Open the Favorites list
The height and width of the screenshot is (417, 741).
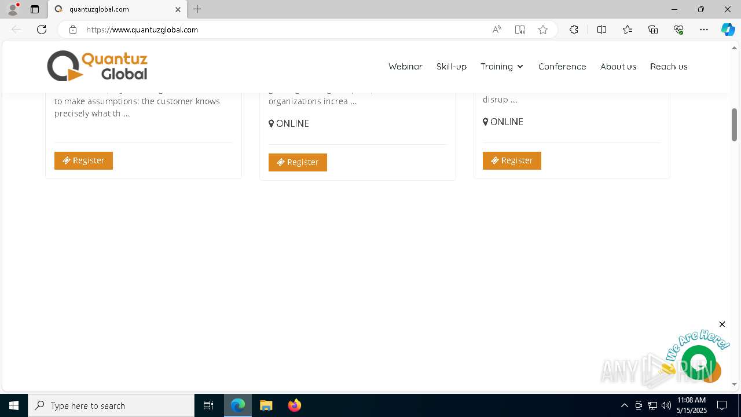[x=628, y=30]
